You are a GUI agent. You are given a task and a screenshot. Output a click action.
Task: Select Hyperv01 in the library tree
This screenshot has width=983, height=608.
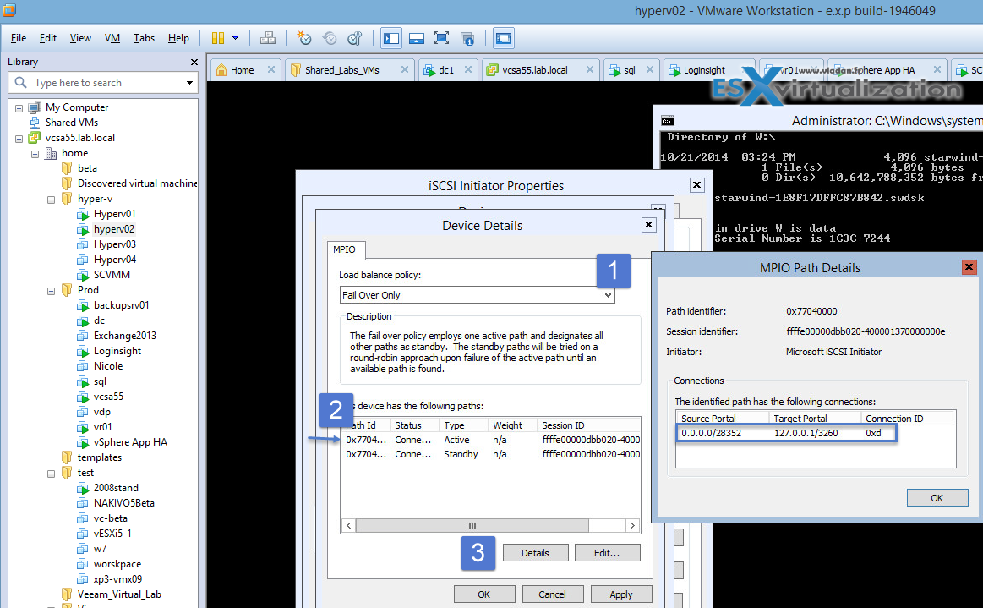click(114, 214)
